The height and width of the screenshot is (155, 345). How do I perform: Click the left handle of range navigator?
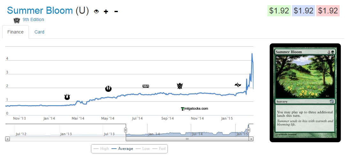coord(126,130)
